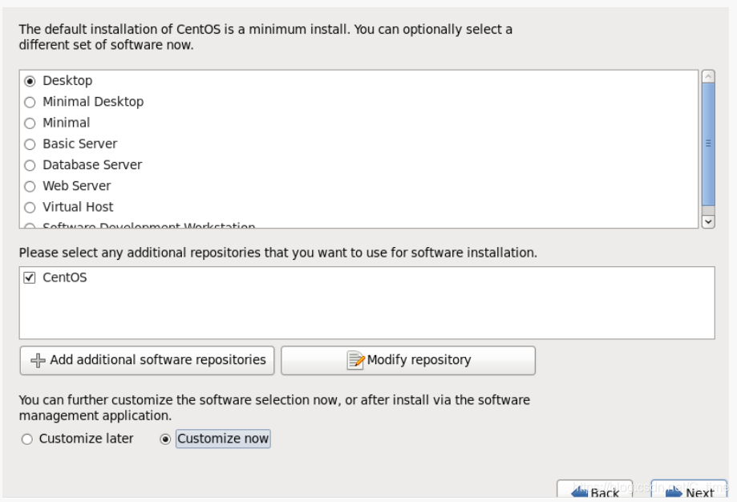The image size is (737, 502).
Task: Pick the Virtual Host option
Action: coord(30,207)
